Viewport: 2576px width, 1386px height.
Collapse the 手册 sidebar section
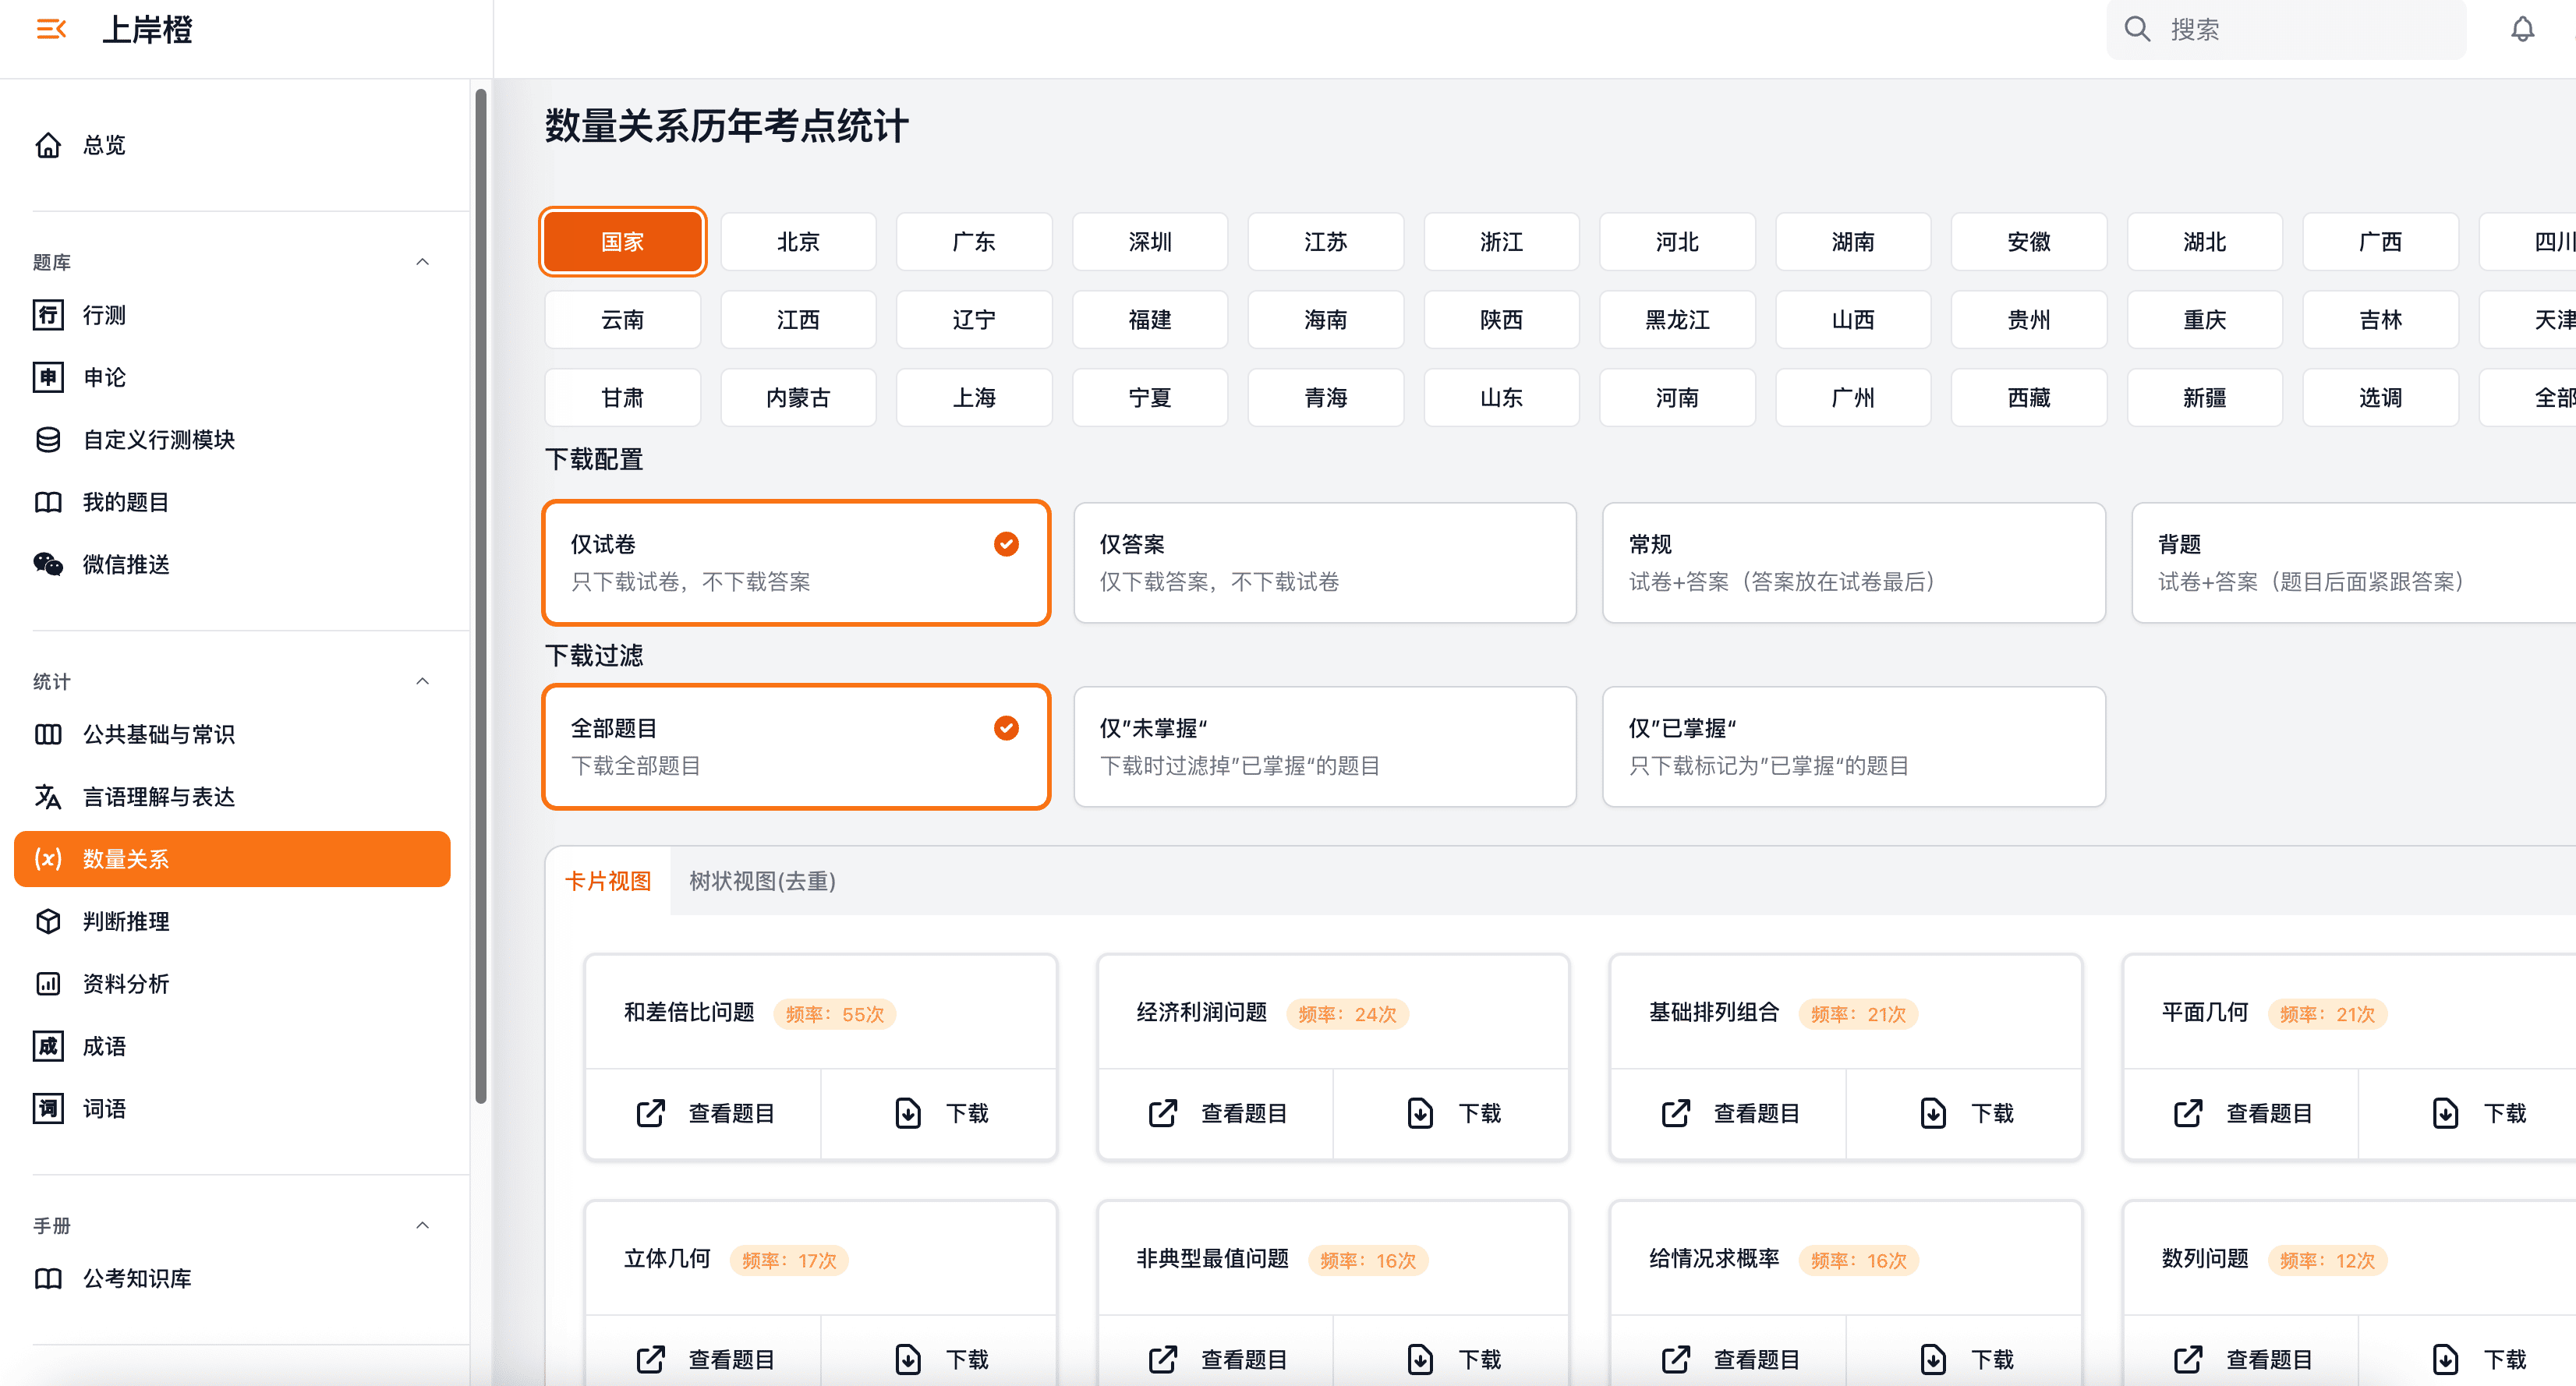click(422, 1224)
